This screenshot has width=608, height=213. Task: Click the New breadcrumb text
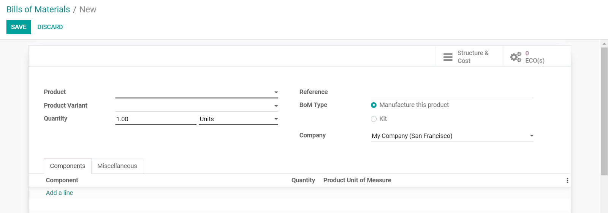[x=88, y=9]
